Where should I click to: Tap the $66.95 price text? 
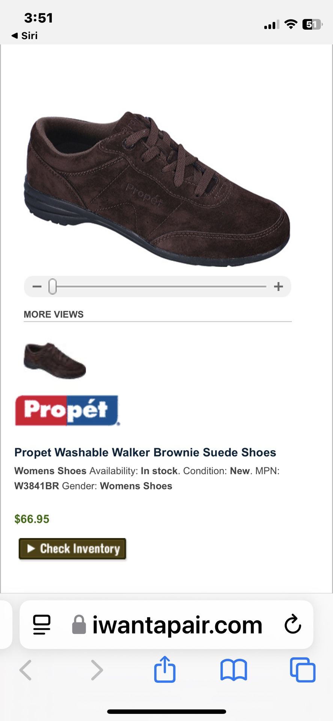pos(32,519)
